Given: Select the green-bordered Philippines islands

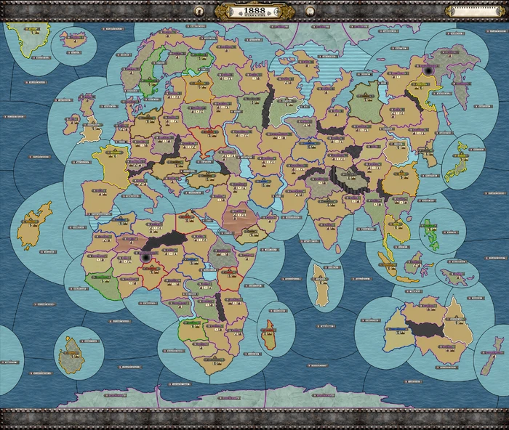Looking at the screenshot, I should tap(433, 231).
